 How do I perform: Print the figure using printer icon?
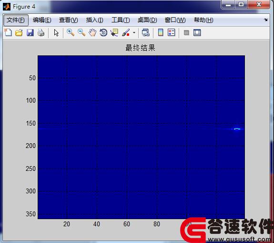tap(41, 32)
